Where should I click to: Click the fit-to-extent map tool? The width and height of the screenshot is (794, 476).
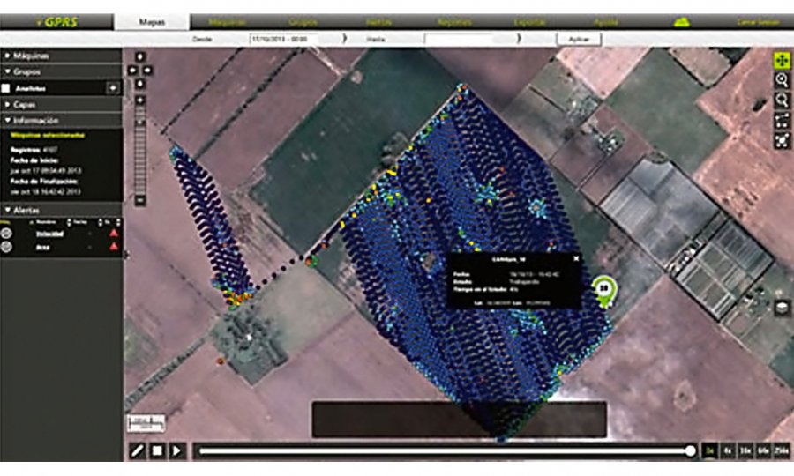[782, 140]
